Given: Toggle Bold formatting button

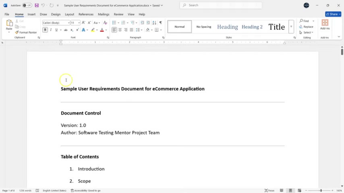Looking at the screenshot, I should click(45, 30).
